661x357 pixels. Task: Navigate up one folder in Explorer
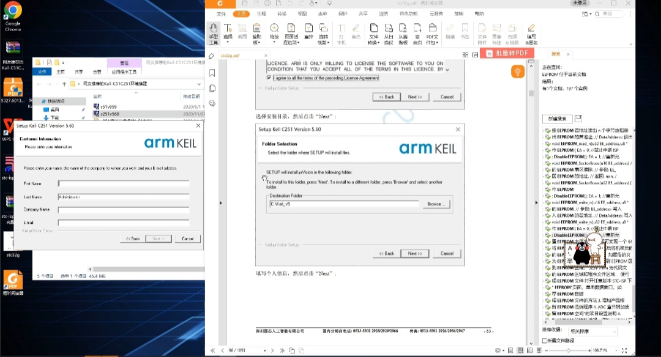coord(64,84)
